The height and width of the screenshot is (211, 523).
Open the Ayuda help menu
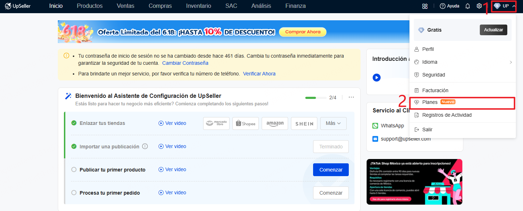pos(449,6)
